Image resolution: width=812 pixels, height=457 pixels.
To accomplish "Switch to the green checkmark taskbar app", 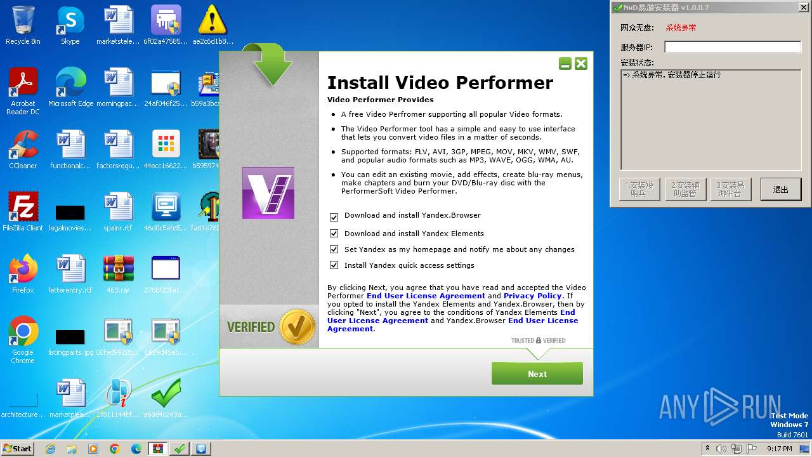I will [180, 448].
